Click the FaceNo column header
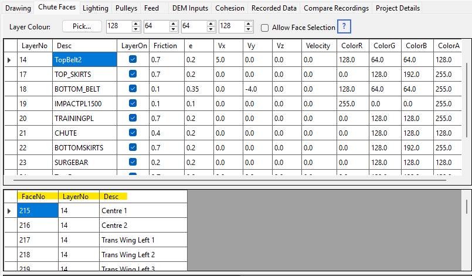472x276 pixels. [38, 196]
